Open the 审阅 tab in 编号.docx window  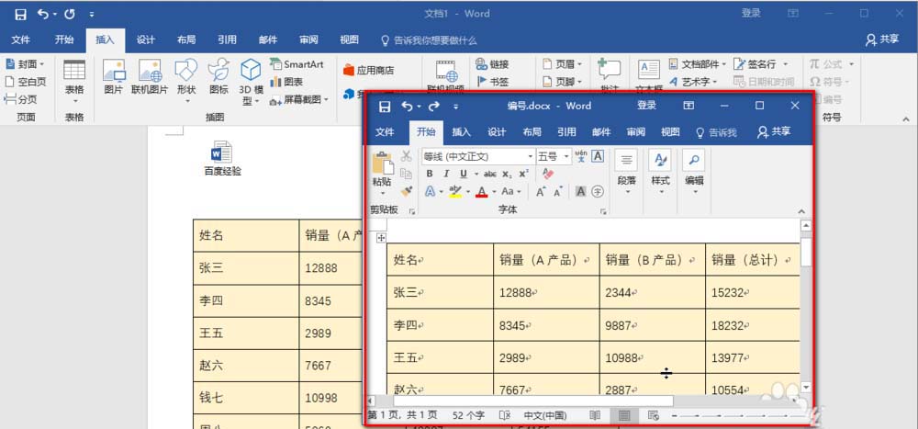636,132
